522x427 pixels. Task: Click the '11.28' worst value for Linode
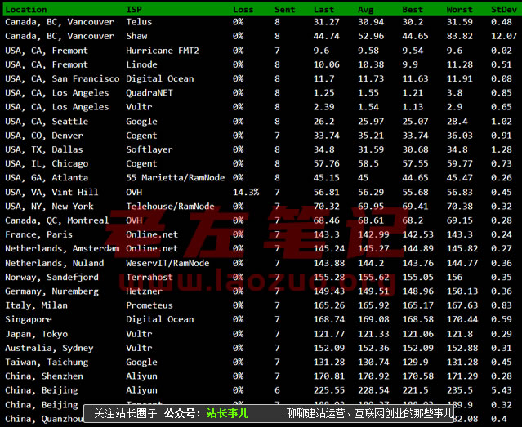459,64
